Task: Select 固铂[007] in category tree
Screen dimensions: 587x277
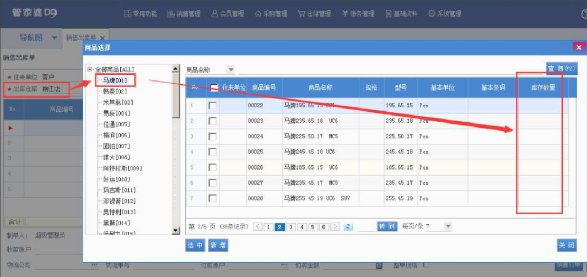Action: (x=116, y=146)
